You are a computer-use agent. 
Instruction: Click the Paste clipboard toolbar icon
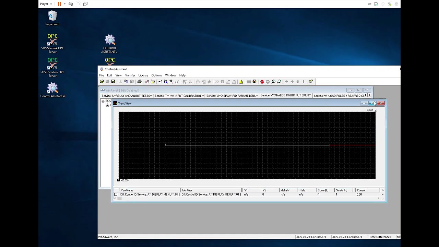click(x=132, y=82)
